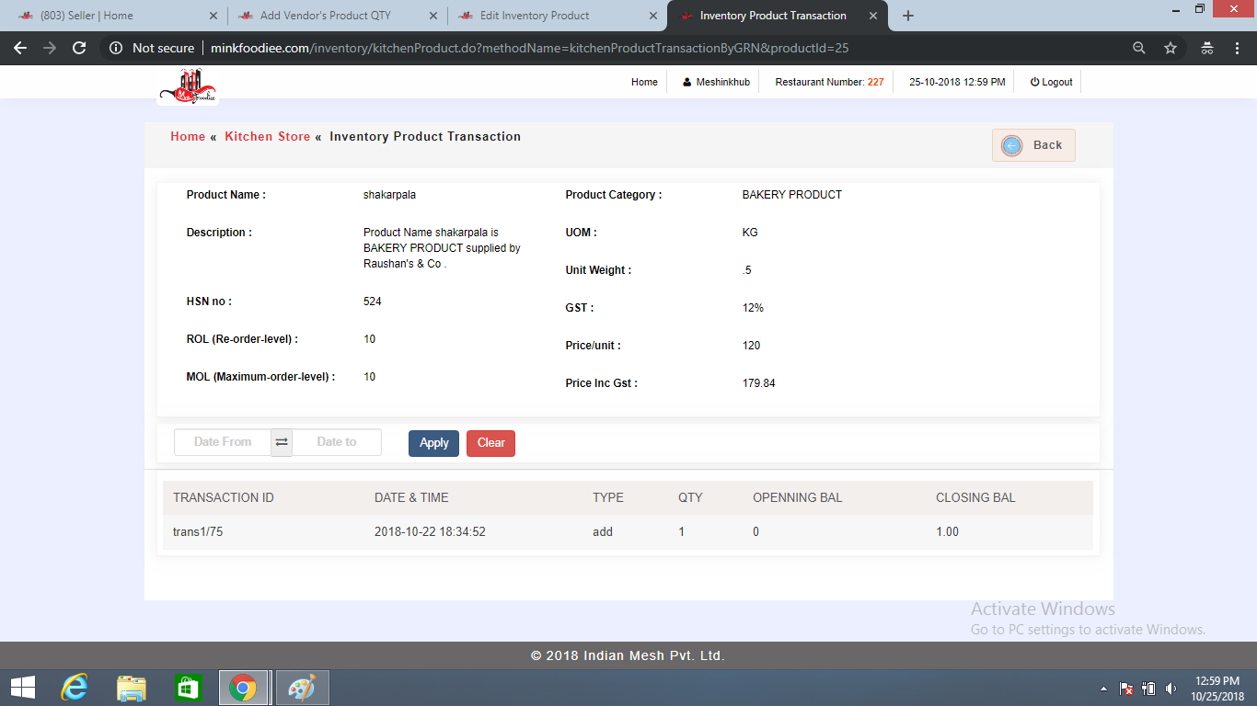The image size is (1257, 706).
Task: Click the HSN no value 524
Action: click(373, 302)
